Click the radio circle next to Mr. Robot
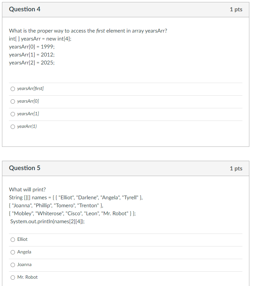The image size is (253, 286). pos(13,277)
